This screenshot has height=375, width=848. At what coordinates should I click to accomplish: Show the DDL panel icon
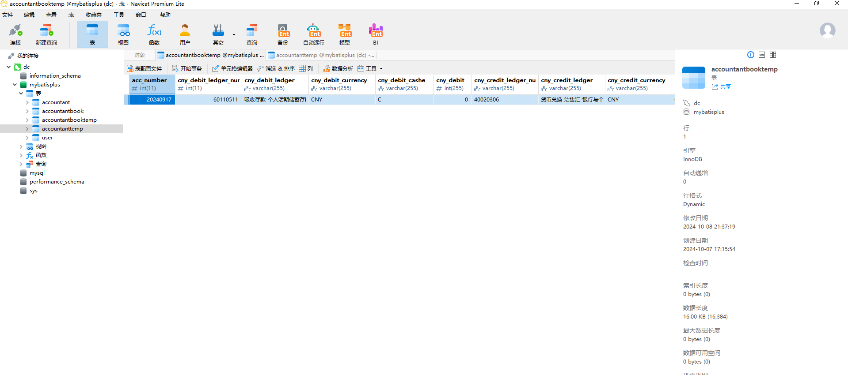click(x=762, y=55)
